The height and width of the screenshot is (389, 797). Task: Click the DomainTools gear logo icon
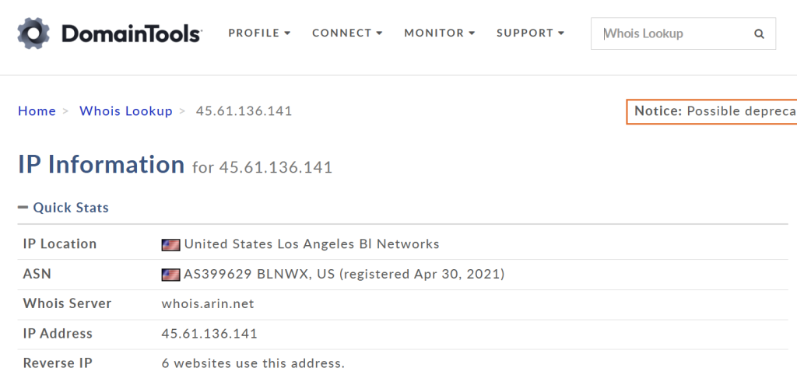click(x=34, y=33)
